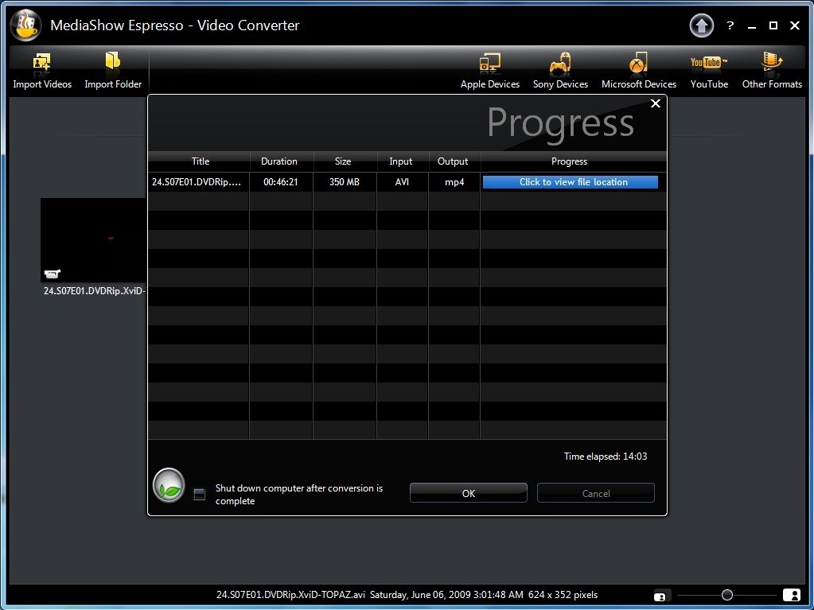Click the Cancel button

click(595, 493)
